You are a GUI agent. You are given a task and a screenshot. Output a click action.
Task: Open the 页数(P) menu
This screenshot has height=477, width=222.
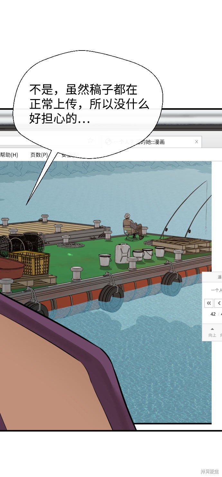[x=39, y=155]
